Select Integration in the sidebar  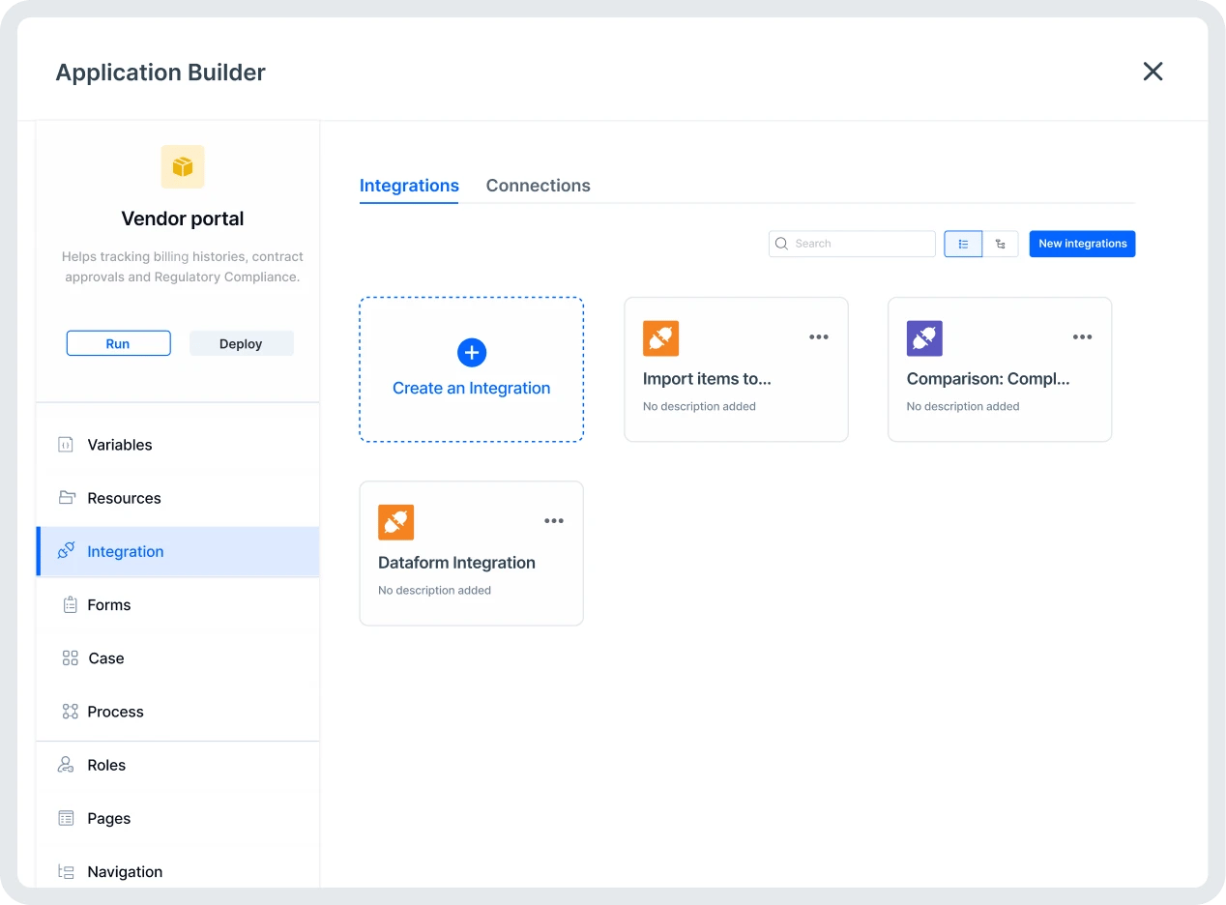pos(178,551)
